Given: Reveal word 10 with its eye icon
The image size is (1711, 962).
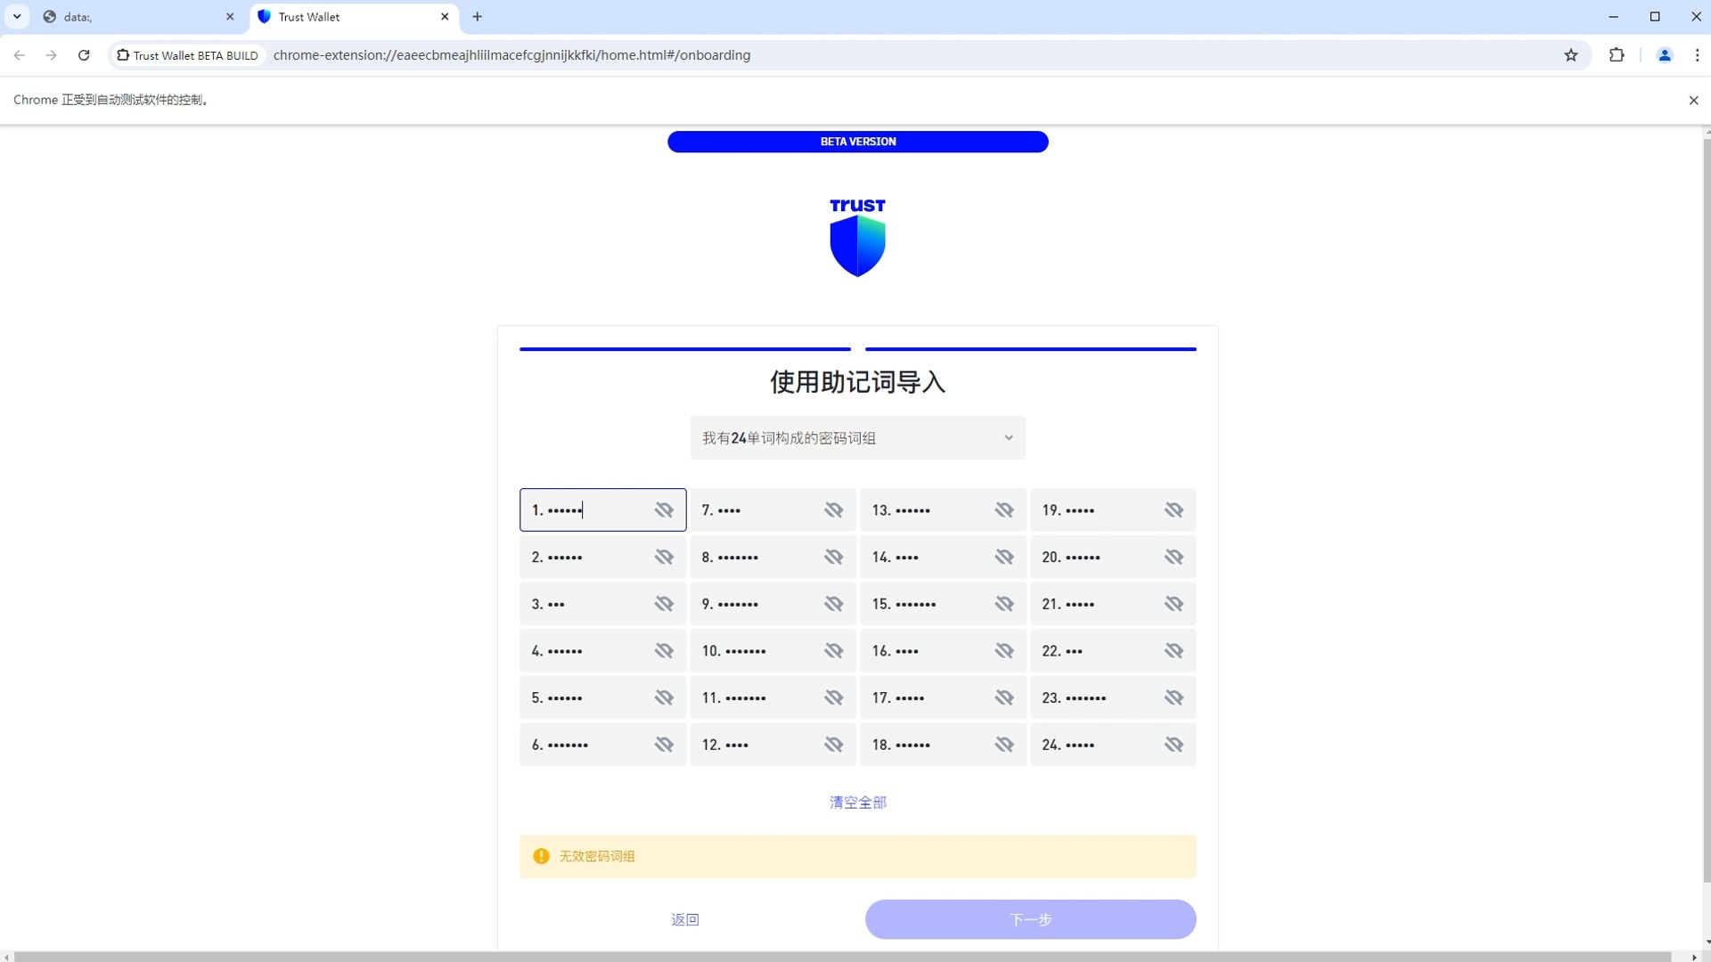Looking at the screenshot, I should click(833, 651).
